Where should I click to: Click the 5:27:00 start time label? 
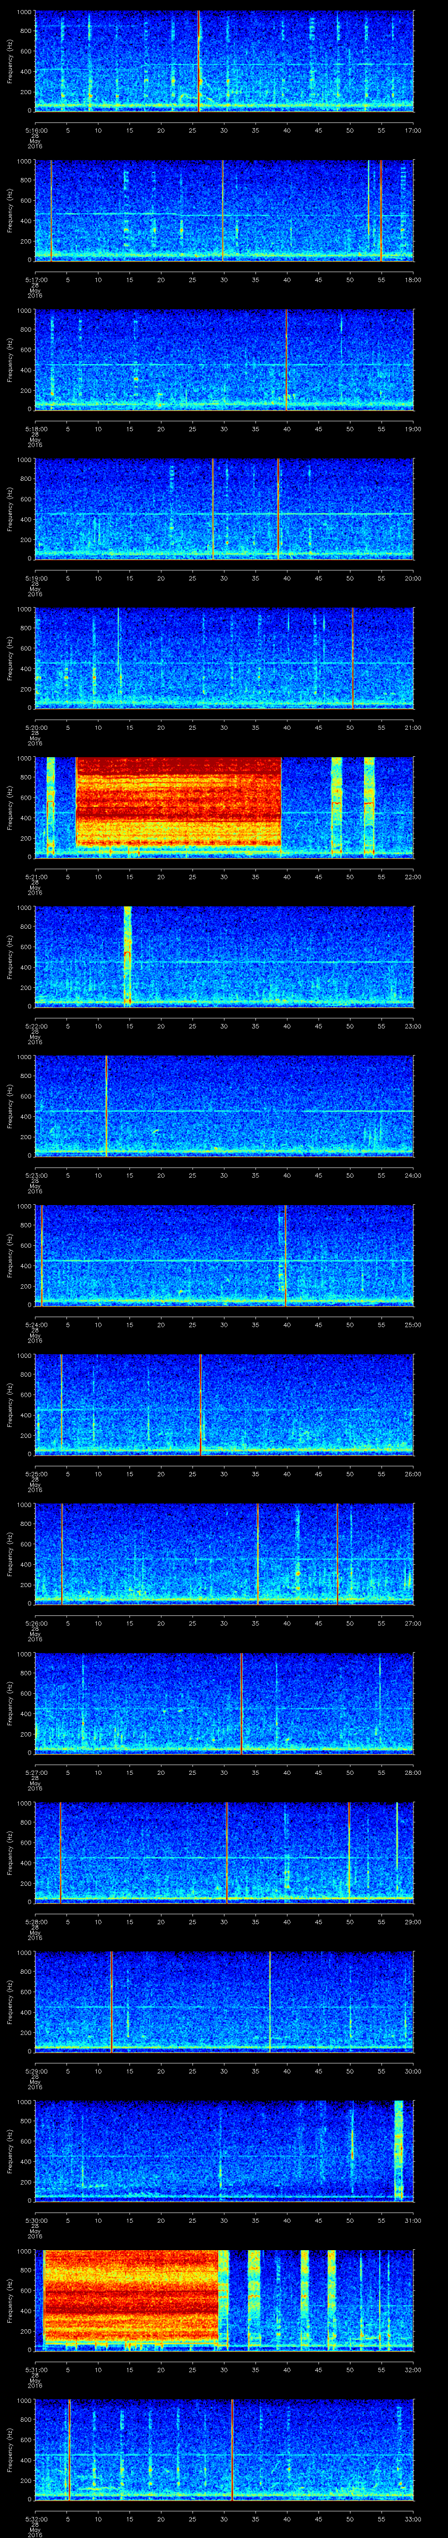[35, 1772]
